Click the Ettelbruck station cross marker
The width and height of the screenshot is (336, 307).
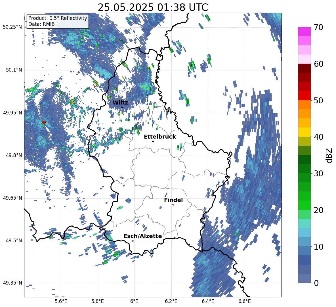tap(153, 141)
